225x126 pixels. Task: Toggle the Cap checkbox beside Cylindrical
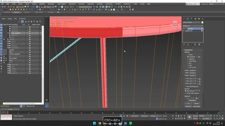(x=197, y=57)
